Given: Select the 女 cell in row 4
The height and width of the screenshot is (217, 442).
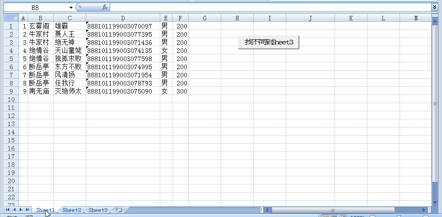Looking at the screenshot, I should (x=166, y=51).
